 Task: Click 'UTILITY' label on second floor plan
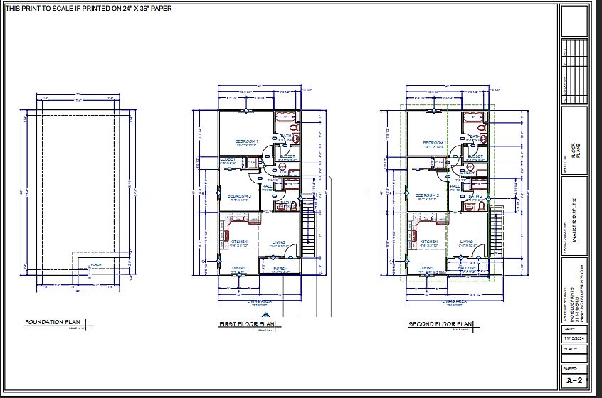468,173
